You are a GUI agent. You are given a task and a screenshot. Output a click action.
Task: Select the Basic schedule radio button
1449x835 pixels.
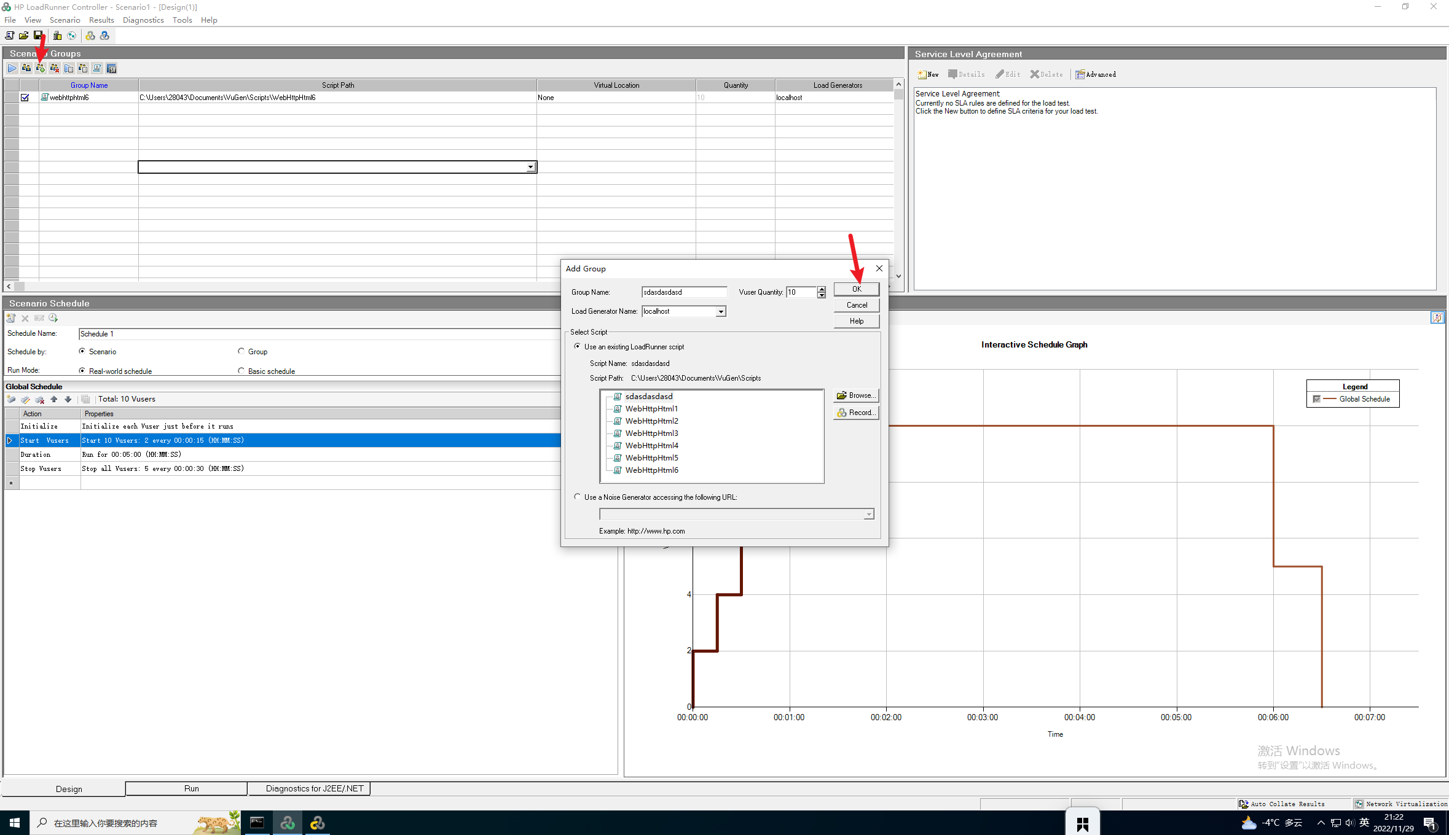[x=242, y=370]
